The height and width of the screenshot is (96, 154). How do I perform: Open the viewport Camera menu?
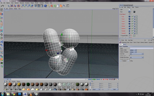(11, 9)
